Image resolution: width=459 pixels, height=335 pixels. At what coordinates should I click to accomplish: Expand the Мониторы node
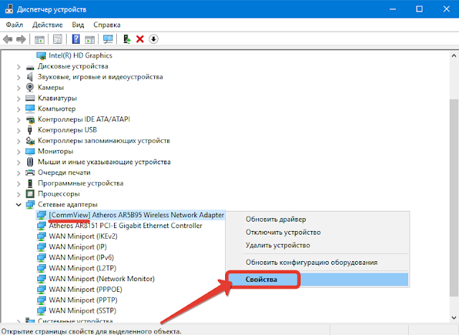pos(19,152)
